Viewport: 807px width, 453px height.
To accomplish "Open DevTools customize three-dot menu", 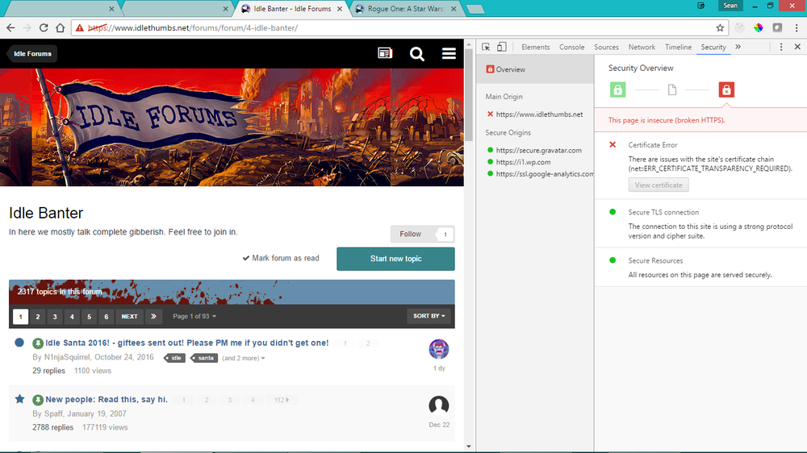I will coord(781,47).
